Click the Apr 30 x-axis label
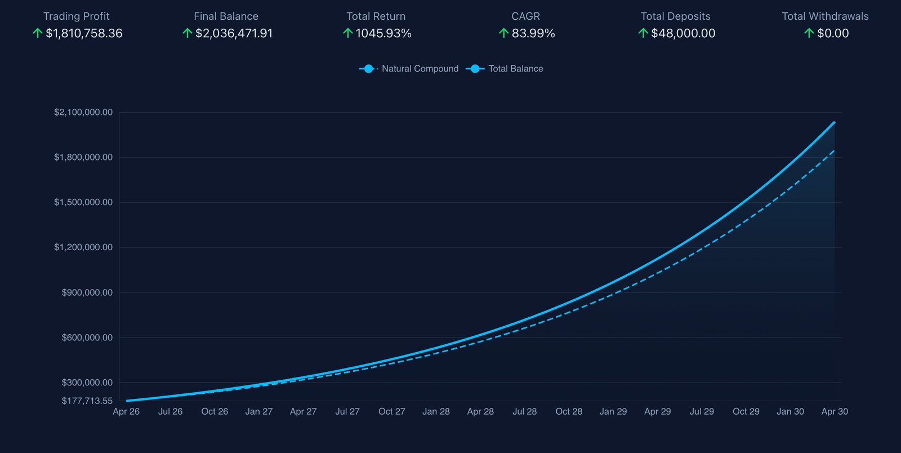The width and height of the screenshot is (901, 453). pyautogui.click(x=834, y=411)
